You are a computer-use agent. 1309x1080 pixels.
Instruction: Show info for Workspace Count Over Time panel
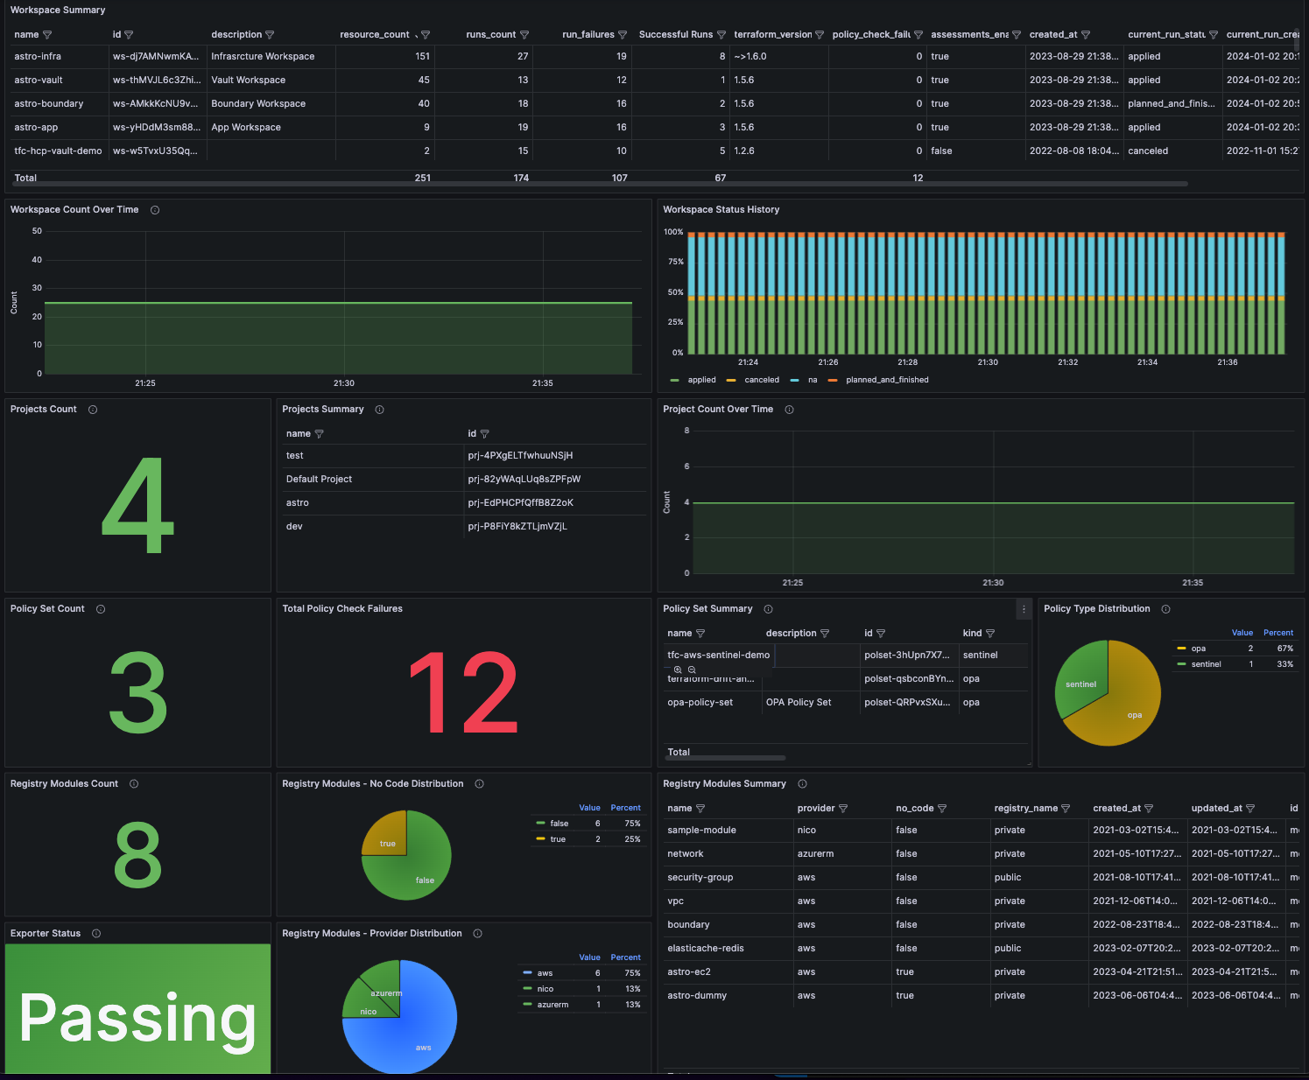click(x=155, y=210)
